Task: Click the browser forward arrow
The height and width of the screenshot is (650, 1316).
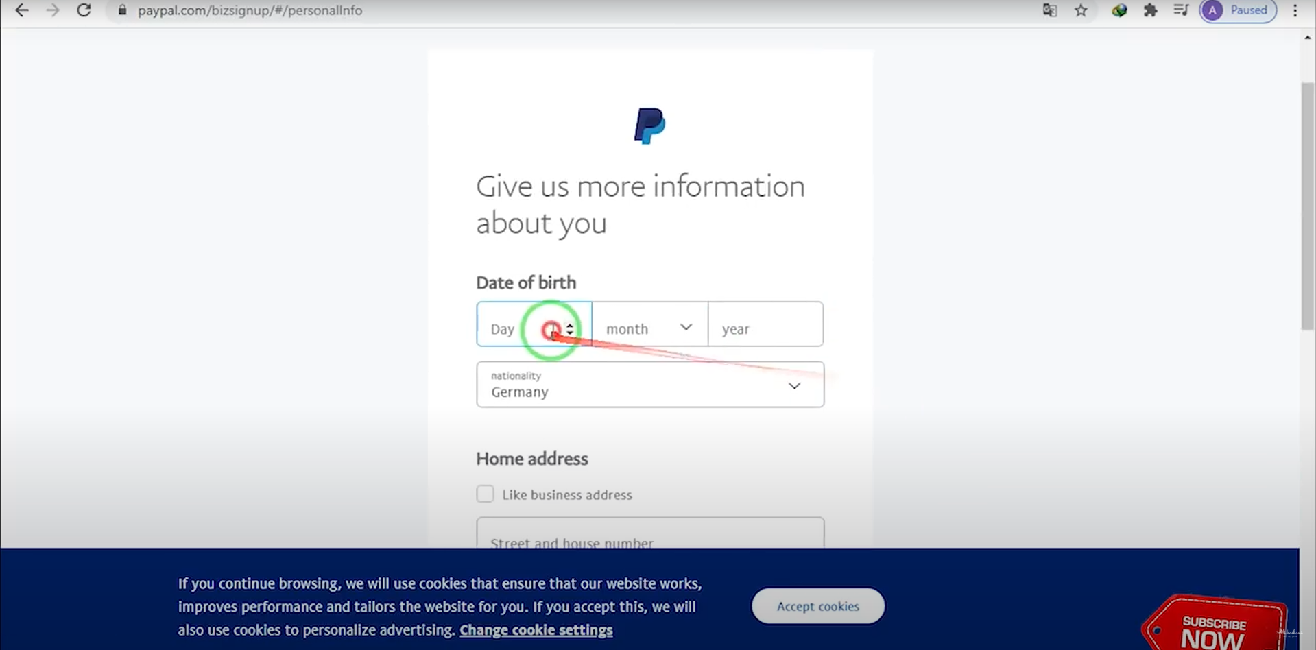Action: pos(53,10)
